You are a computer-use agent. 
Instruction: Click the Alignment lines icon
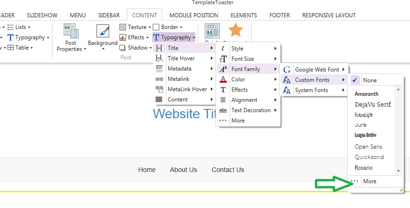click(224, 100)
